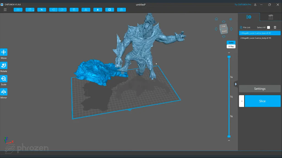282x158 pixels.
Task: Collapse the view mode panel with the down chevron
Action: click(x=229, y=52)
